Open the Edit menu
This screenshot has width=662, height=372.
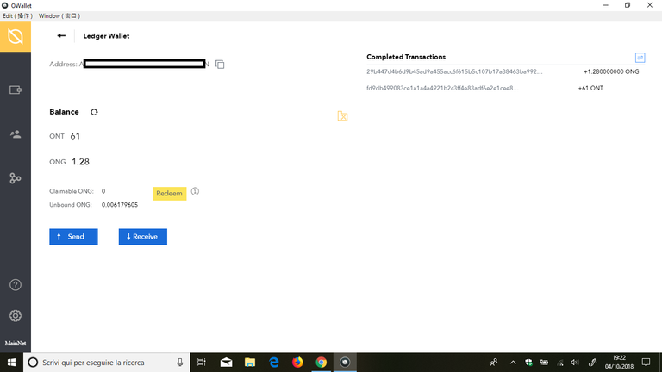(17, 16)
